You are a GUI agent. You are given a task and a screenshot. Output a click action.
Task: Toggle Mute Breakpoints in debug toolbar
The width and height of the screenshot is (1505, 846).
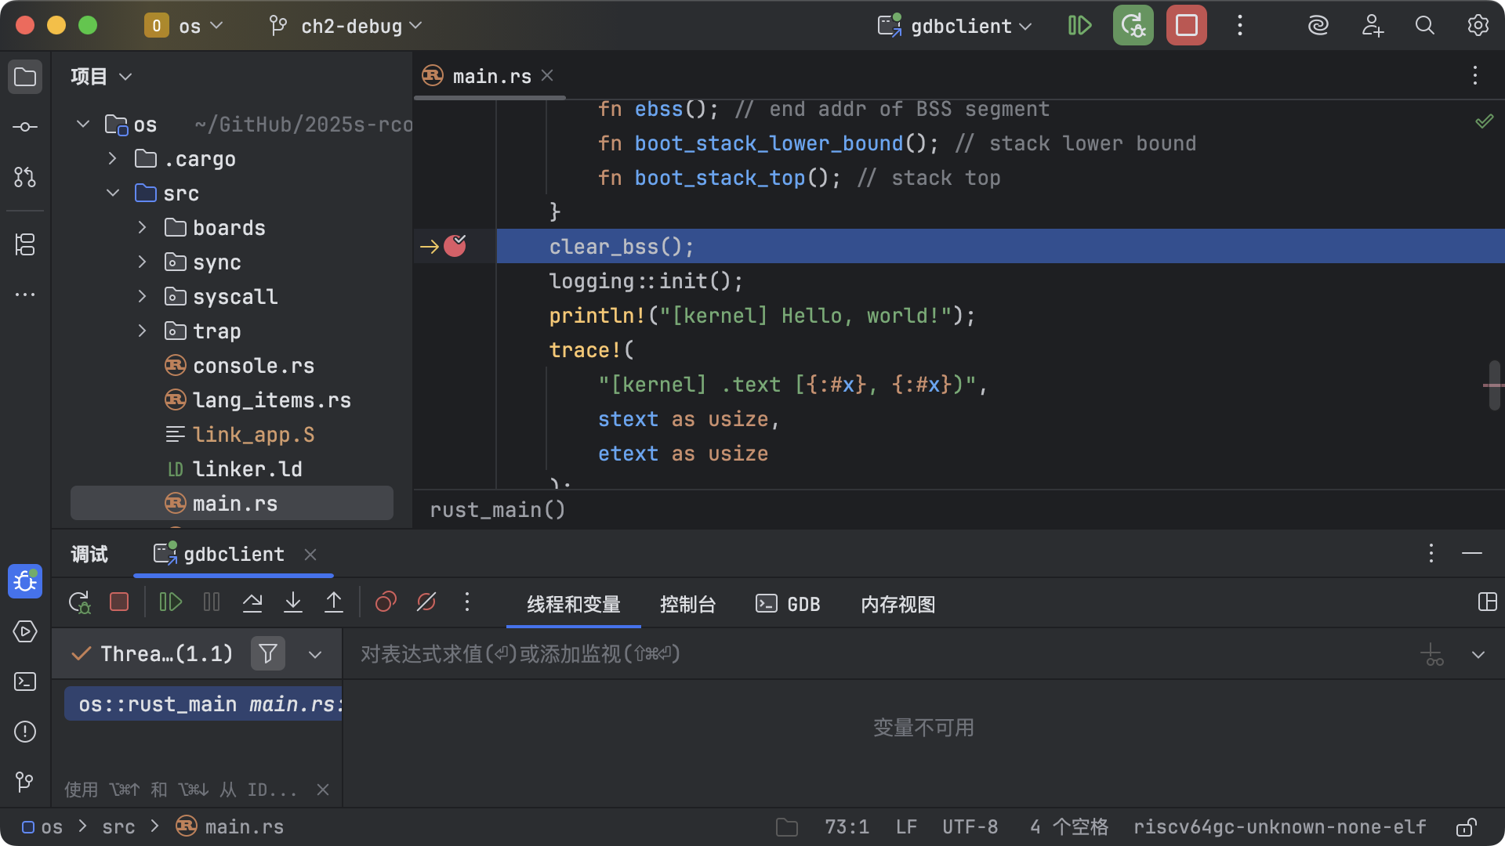(426, 602)
